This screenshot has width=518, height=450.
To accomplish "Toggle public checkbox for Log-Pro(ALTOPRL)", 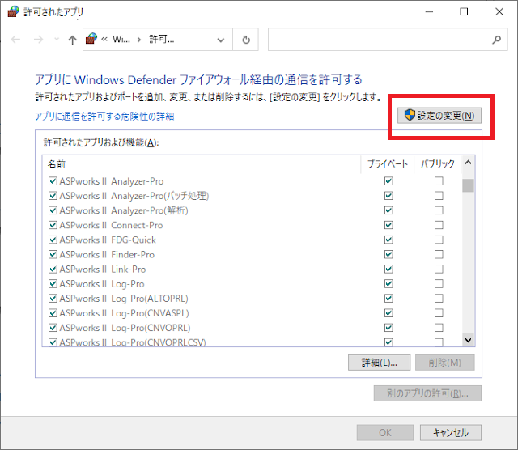I will [x=439, y=299].
